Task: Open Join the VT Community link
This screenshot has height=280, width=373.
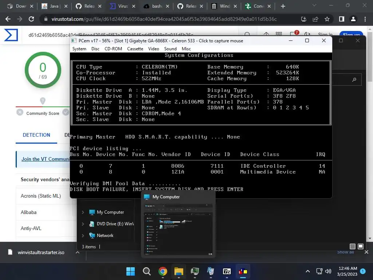Action: [x=45, y=159]
